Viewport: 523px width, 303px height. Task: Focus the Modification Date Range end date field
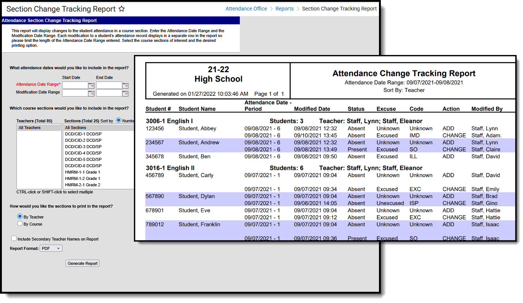pyautogui.click(x=109, y=93)
